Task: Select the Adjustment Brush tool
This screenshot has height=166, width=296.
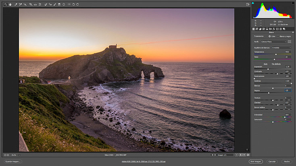Action: (x=55, y=4)
